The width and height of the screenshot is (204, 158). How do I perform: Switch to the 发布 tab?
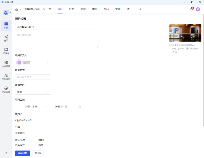(71, 9)
